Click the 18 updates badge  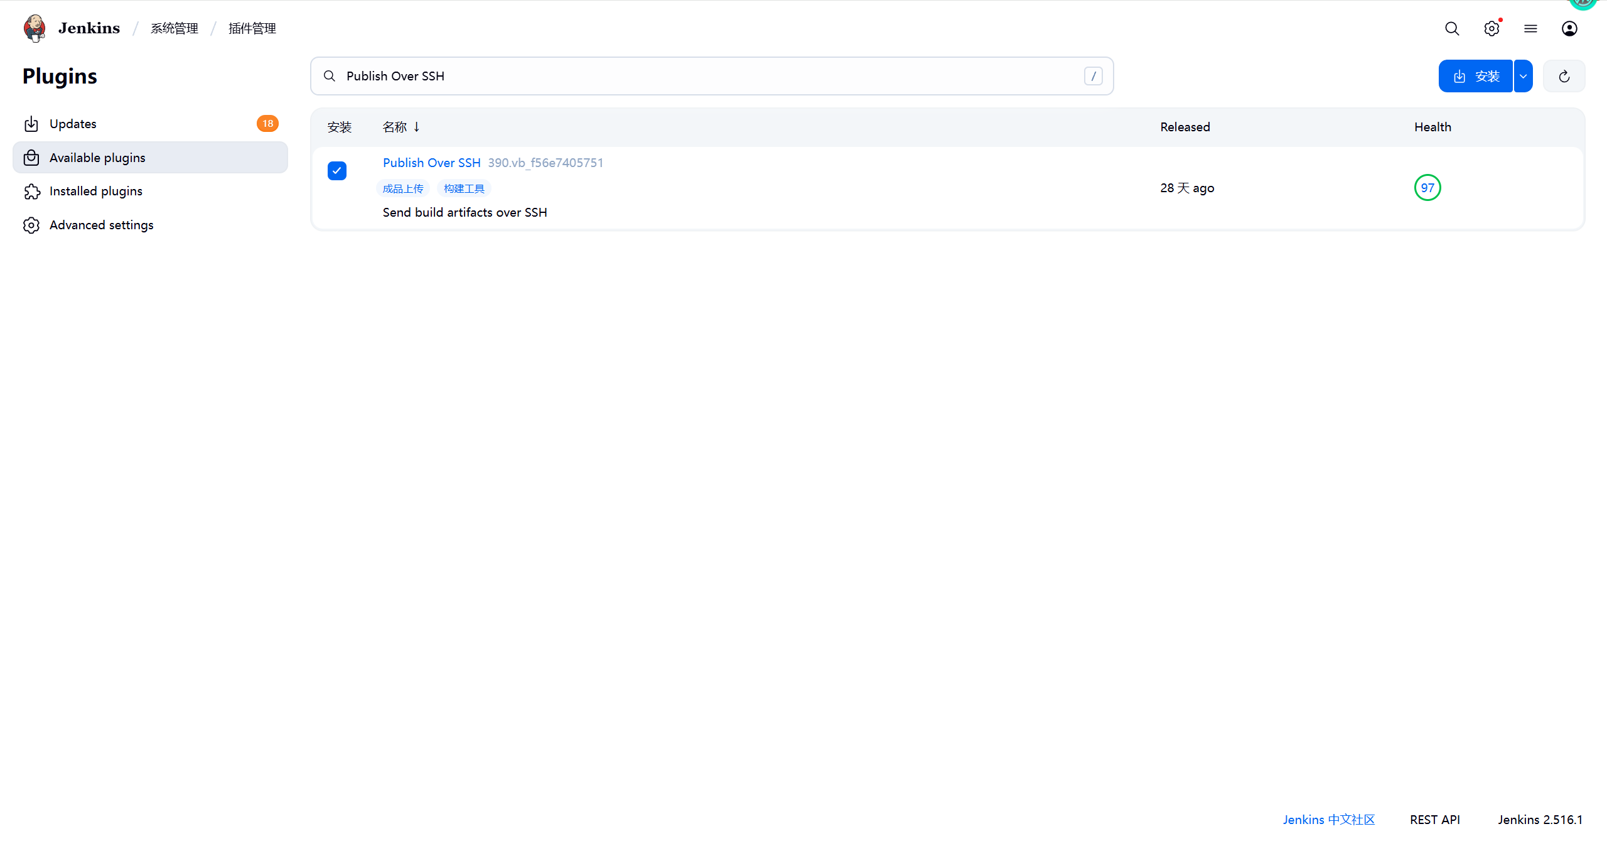coord(267,124)
